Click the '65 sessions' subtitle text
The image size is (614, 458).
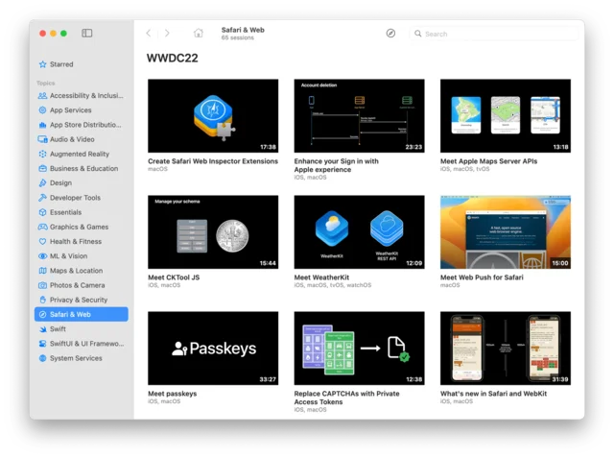click(x=237, y=37)
